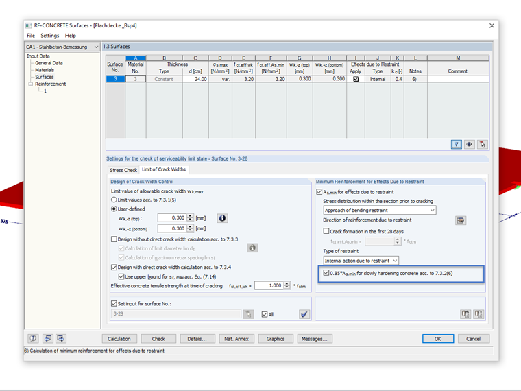Click the fct,eff,wk 1.000 stepper arrows
521x391 pixels.
(x=287, y=285)
